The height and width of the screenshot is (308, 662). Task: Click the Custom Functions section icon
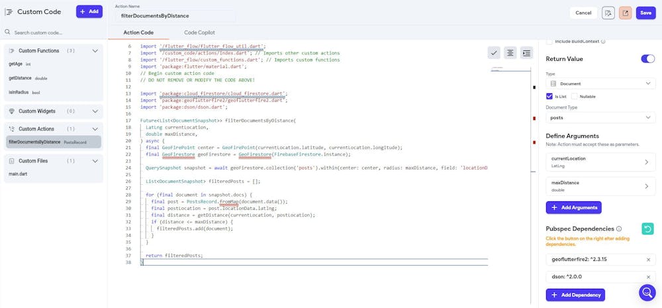click(11, 51)
